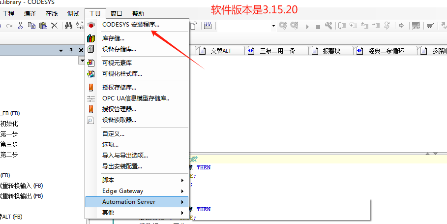Viewport: 447px width, 224px height.
Task: Click the OPC UA sliders icon
Action: click(x=90, y=99)
